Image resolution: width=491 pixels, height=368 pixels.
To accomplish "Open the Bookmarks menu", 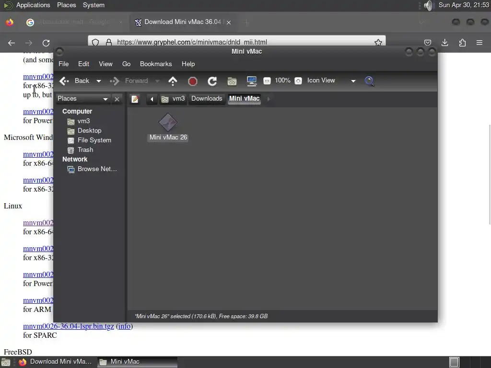I will coord(156,64).
